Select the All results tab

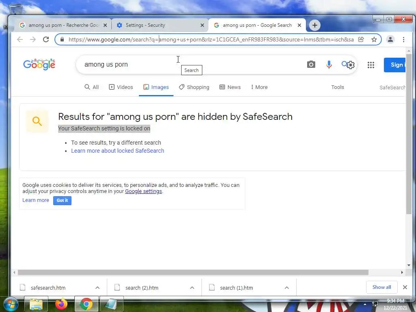pos(91,87)
